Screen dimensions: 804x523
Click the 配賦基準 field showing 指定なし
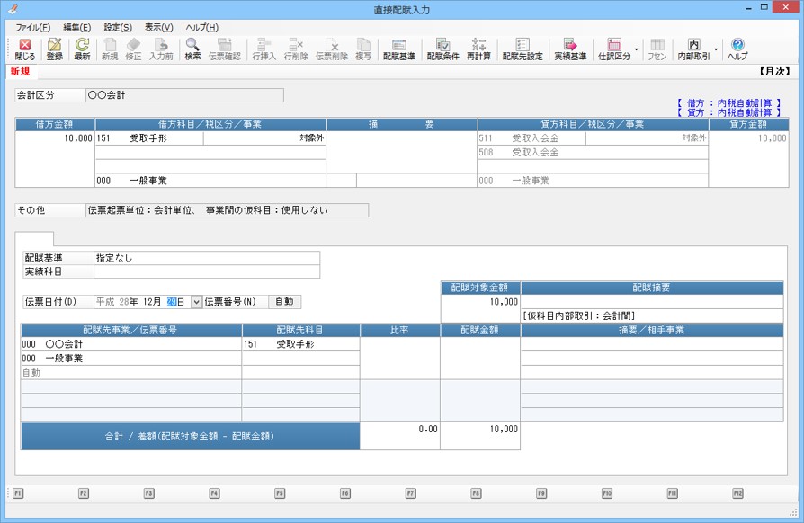point(206,258)
